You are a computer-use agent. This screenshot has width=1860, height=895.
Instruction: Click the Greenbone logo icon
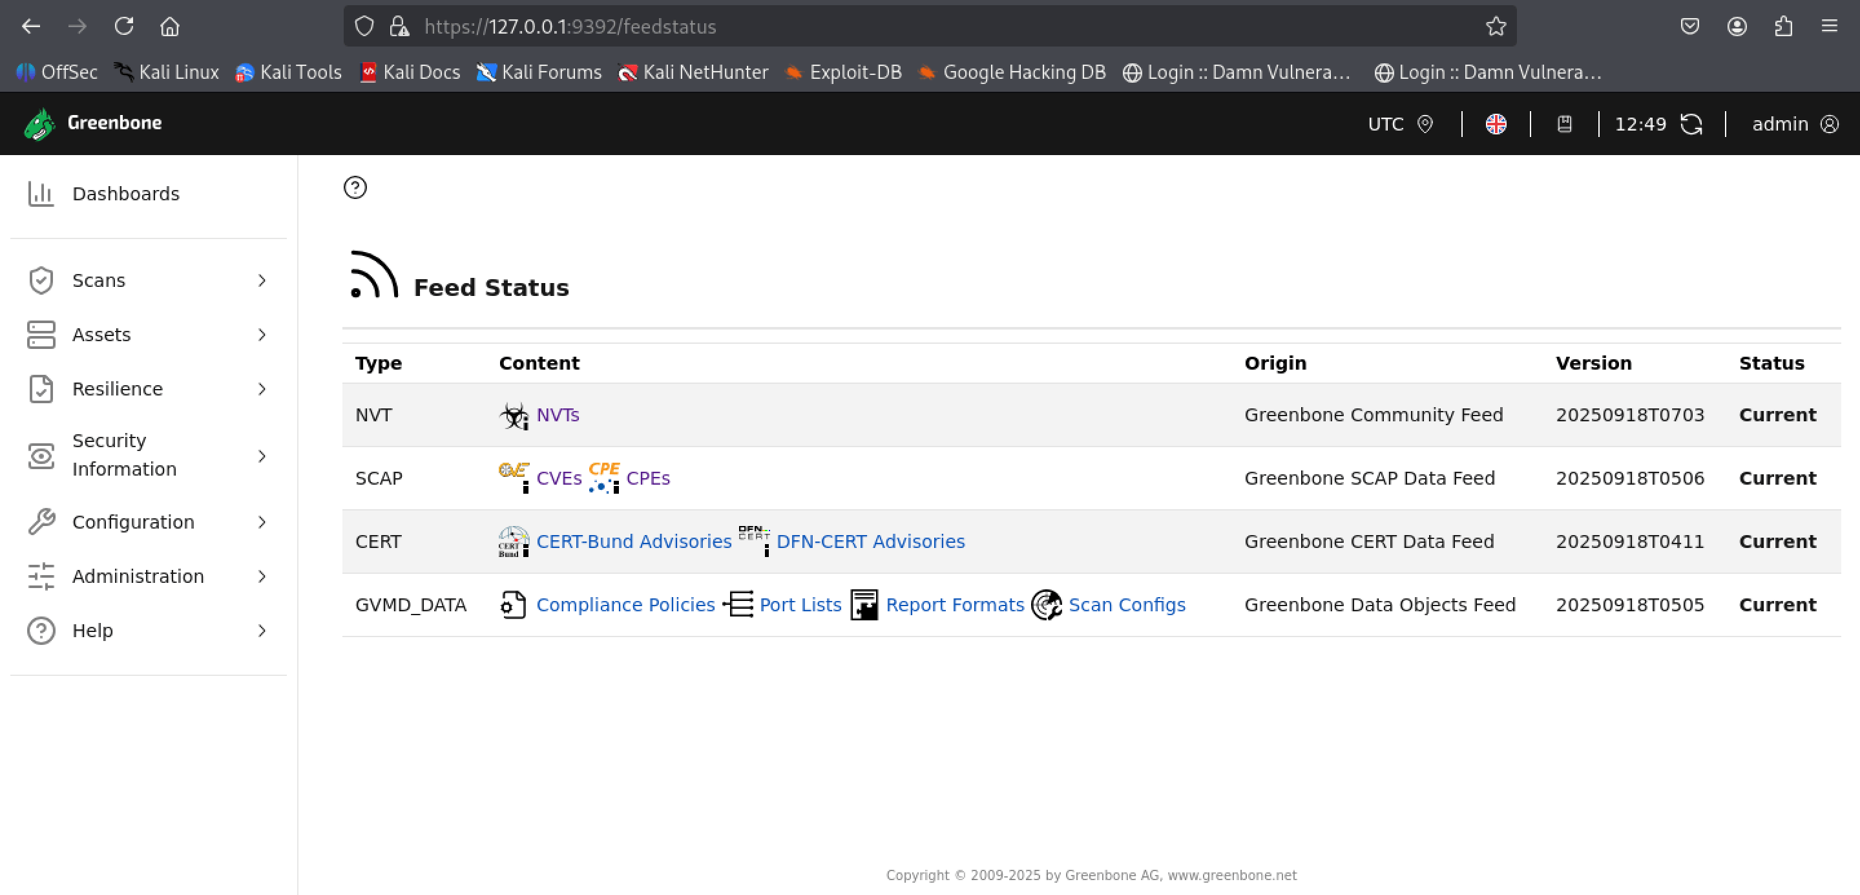pyautogui.click(x=39, y=123)
